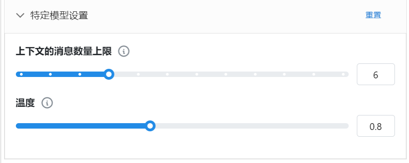Select third tick on message limit slider

[80, 74]
